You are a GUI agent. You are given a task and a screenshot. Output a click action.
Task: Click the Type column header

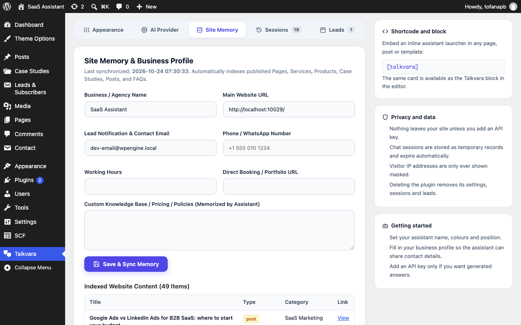pos(249,302)
